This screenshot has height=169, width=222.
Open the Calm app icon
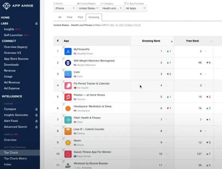tap(68, 74)
